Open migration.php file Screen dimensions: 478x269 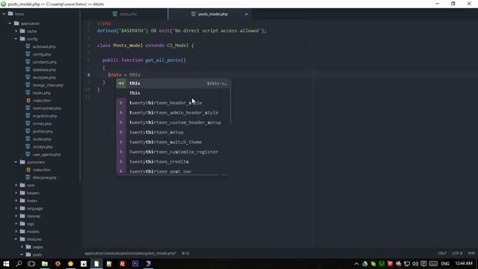point(45,116)
